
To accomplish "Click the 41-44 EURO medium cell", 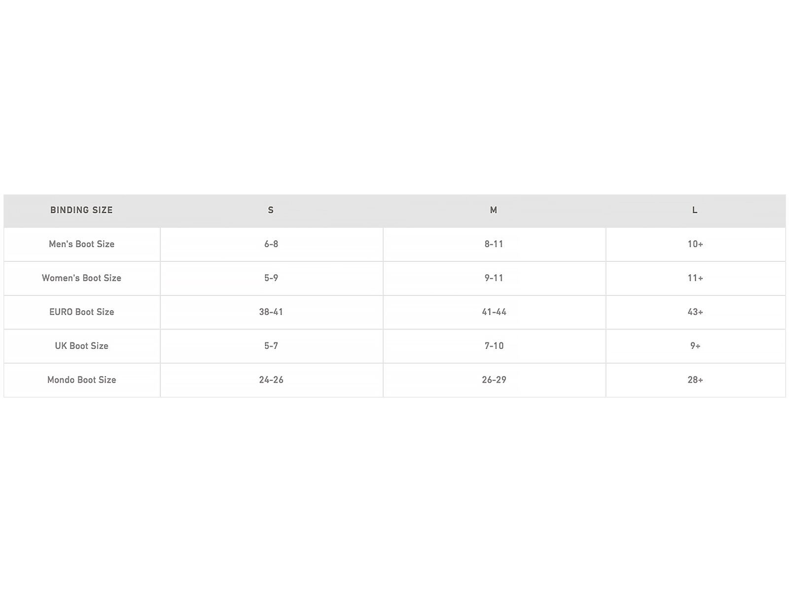I will point(494,312).
